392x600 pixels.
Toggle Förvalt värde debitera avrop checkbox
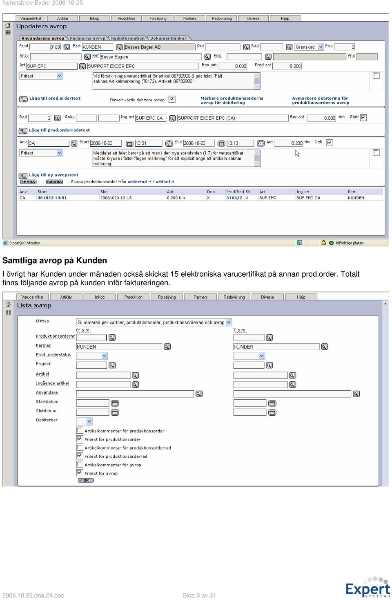[172, 99]
